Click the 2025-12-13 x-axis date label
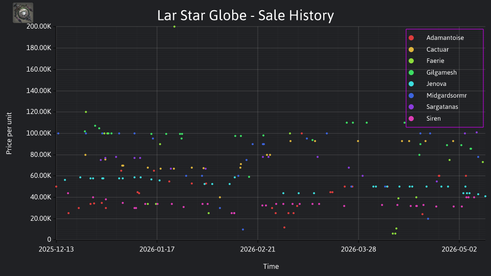 [56, 249]
